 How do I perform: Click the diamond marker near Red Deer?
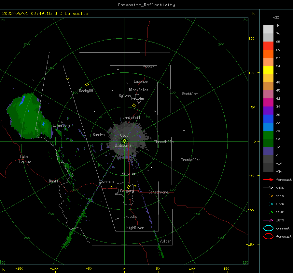(x=134, y=105)
